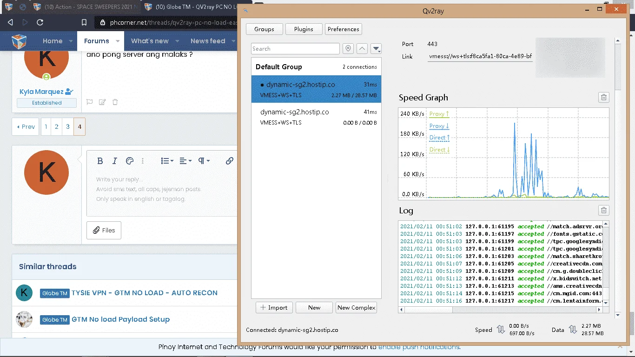Open paragraph format dropdown

tap(204, 161)
